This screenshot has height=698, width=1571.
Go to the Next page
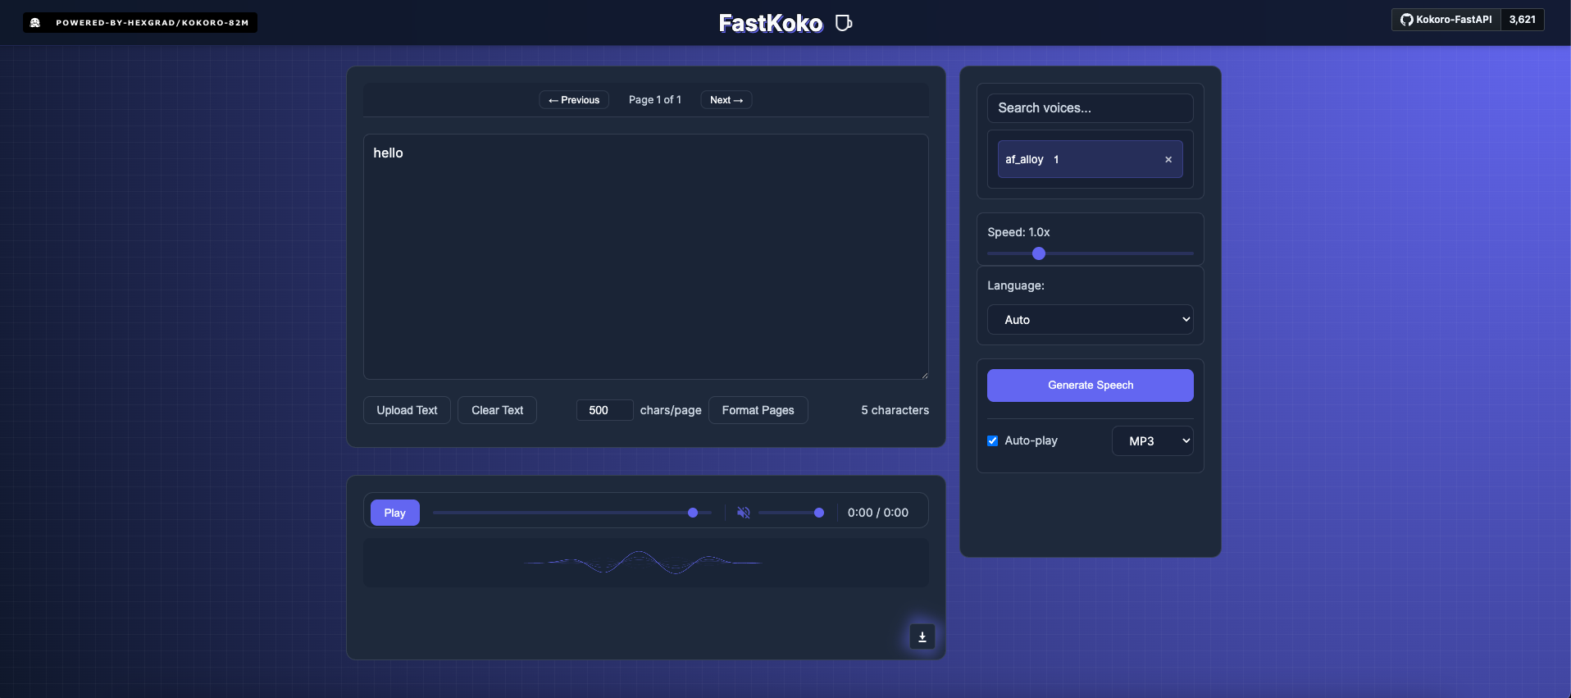[x=726, y=100]
